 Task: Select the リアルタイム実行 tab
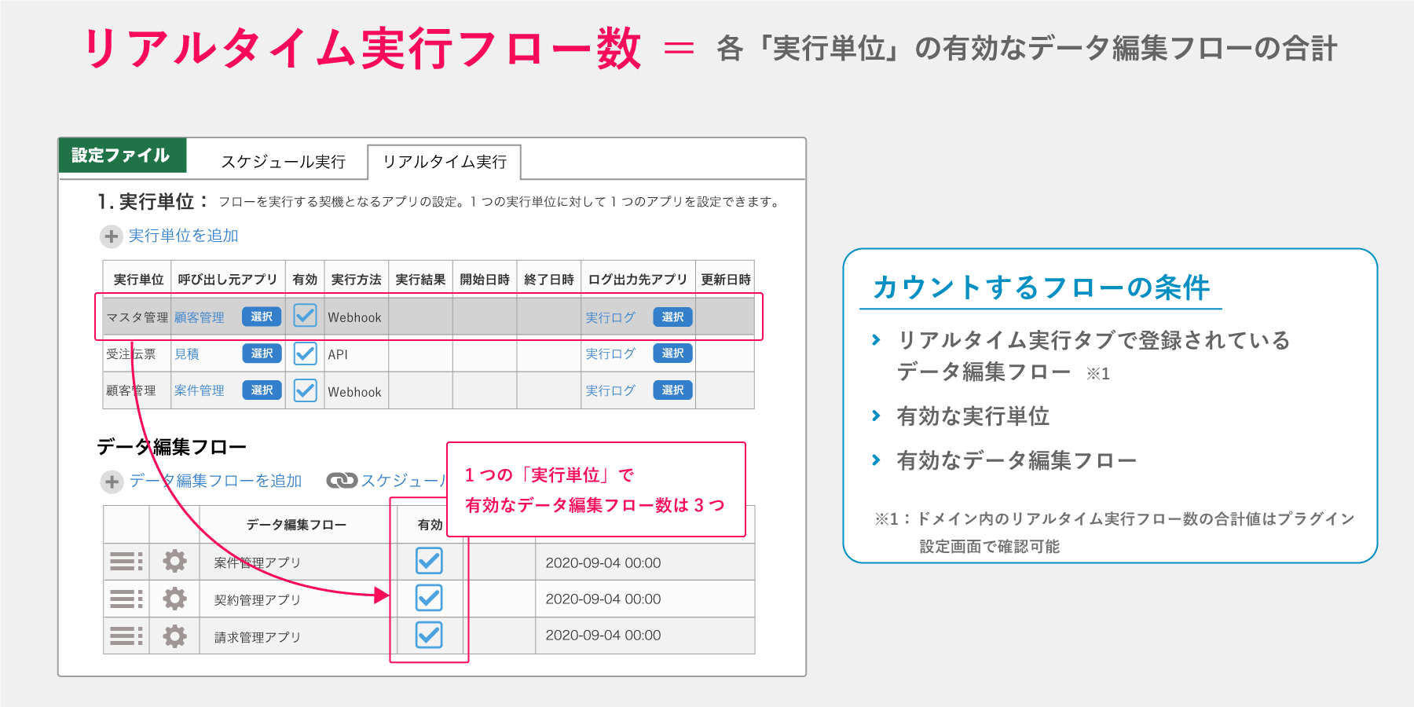tap(445, 162)
